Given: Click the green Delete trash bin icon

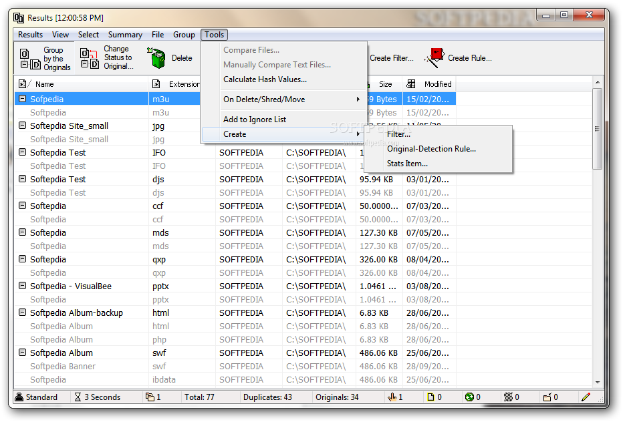Looking at the screenshot, I should pos(157,58).
